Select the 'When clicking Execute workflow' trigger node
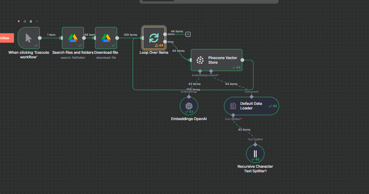The width and height of the screenshot is (369, 194). tap(29, 38)
